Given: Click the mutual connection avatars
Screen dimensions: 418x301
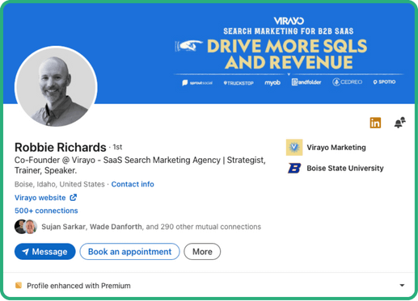Looking at the screenshot, I should (26, 227).
